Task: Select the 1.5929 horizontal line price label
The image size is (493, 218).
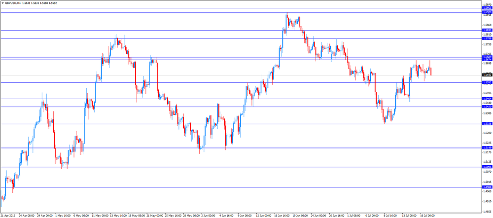Action: (487, 12)
